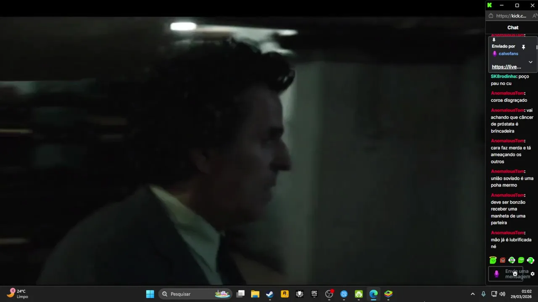Click the 'coroa disgraçado' message text

click(509, 100)
